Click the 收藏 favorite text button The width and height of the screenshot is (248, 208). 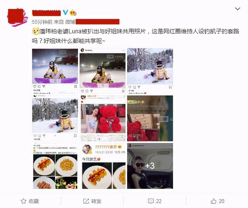[34, 201]
